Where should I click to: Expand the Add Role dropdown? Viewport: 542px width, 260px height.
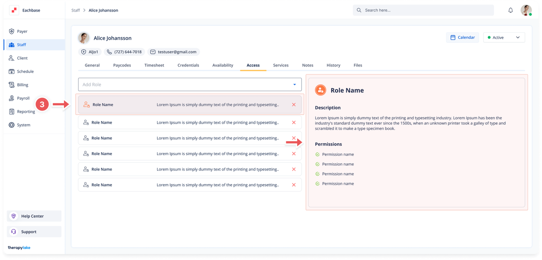pyautogui.click(x=294, y=85)
